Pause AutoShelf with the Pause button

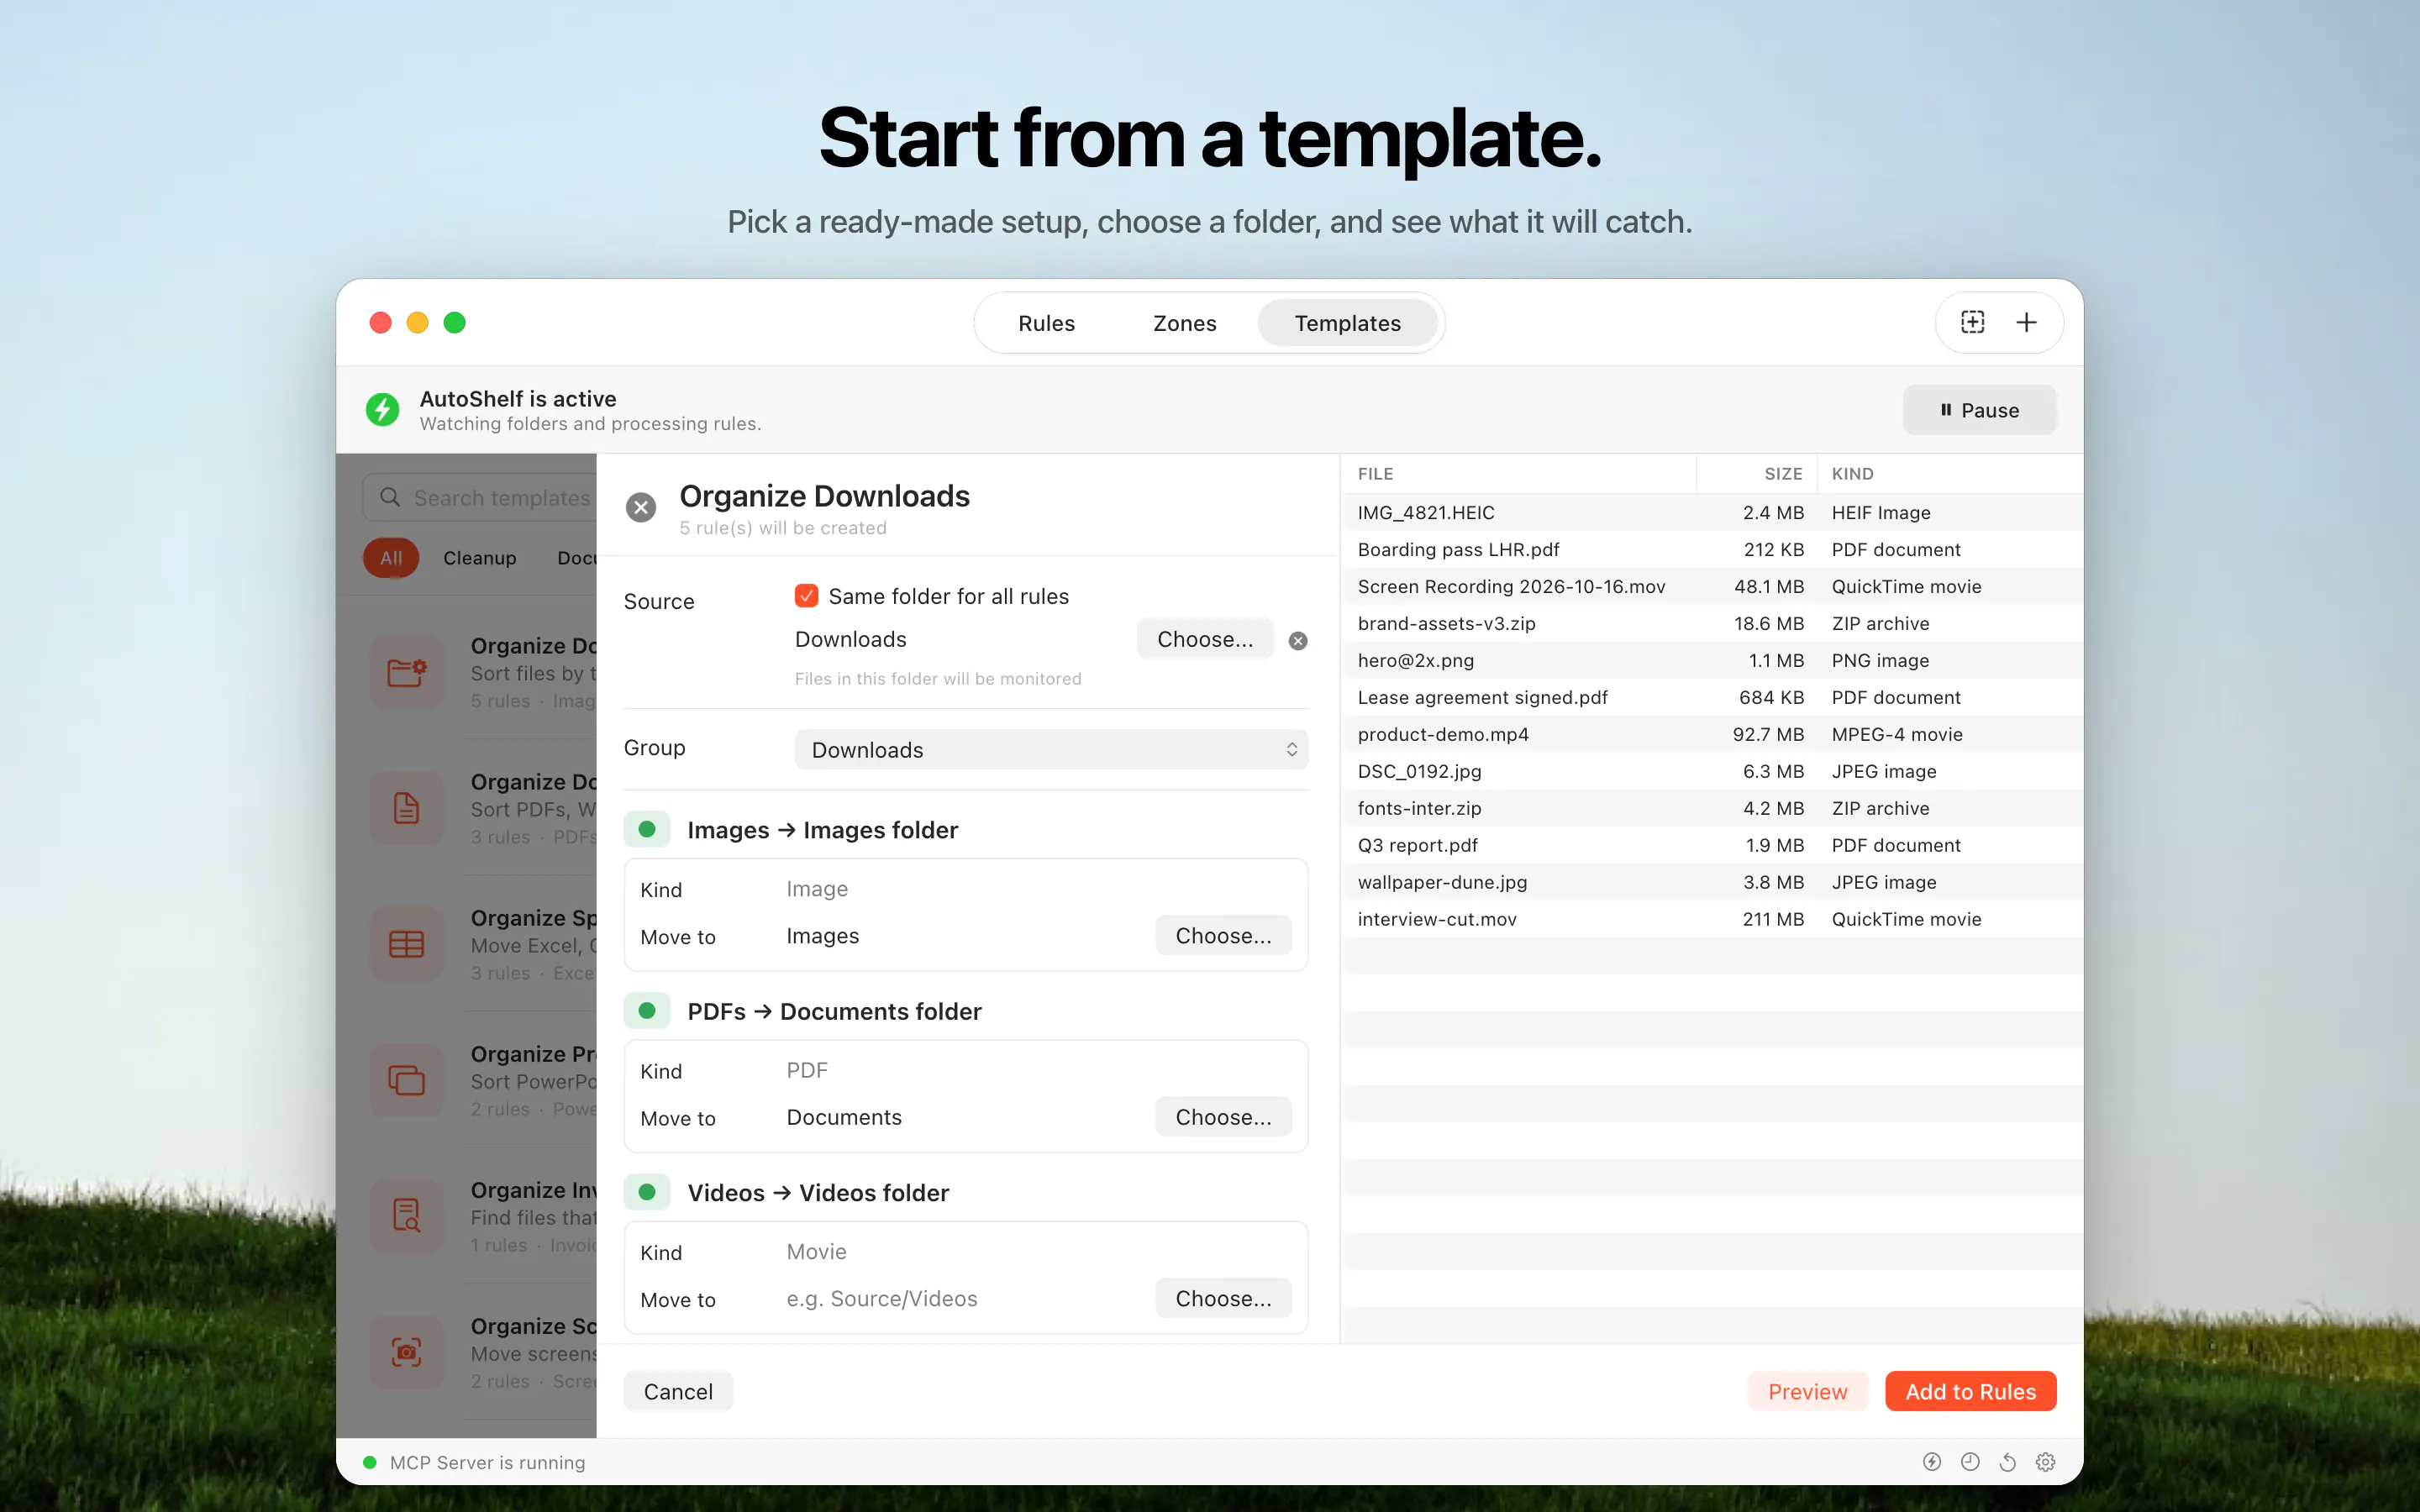(x=1979, y=410)
